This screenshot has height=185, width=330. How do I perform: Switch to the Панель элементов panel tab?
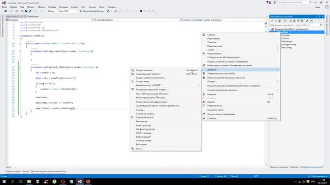coord(278,167)
